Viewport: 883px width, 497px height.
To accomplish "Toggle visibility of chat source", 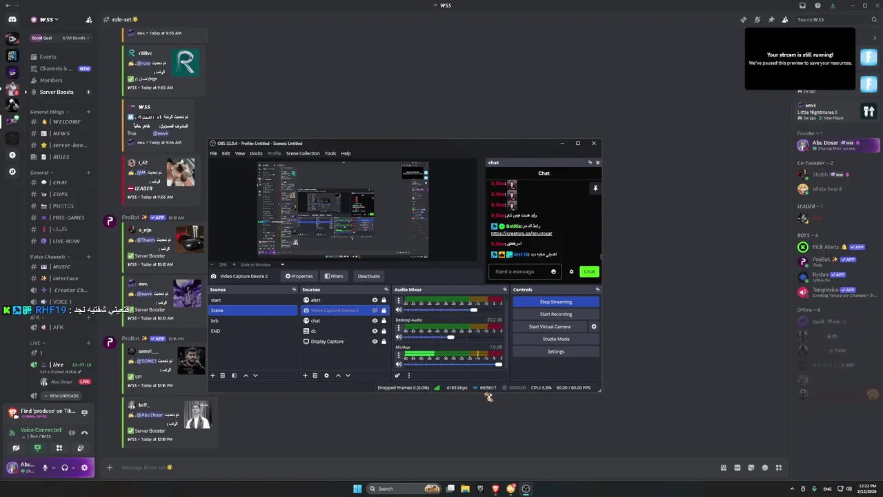I will (x=375, y=320).
